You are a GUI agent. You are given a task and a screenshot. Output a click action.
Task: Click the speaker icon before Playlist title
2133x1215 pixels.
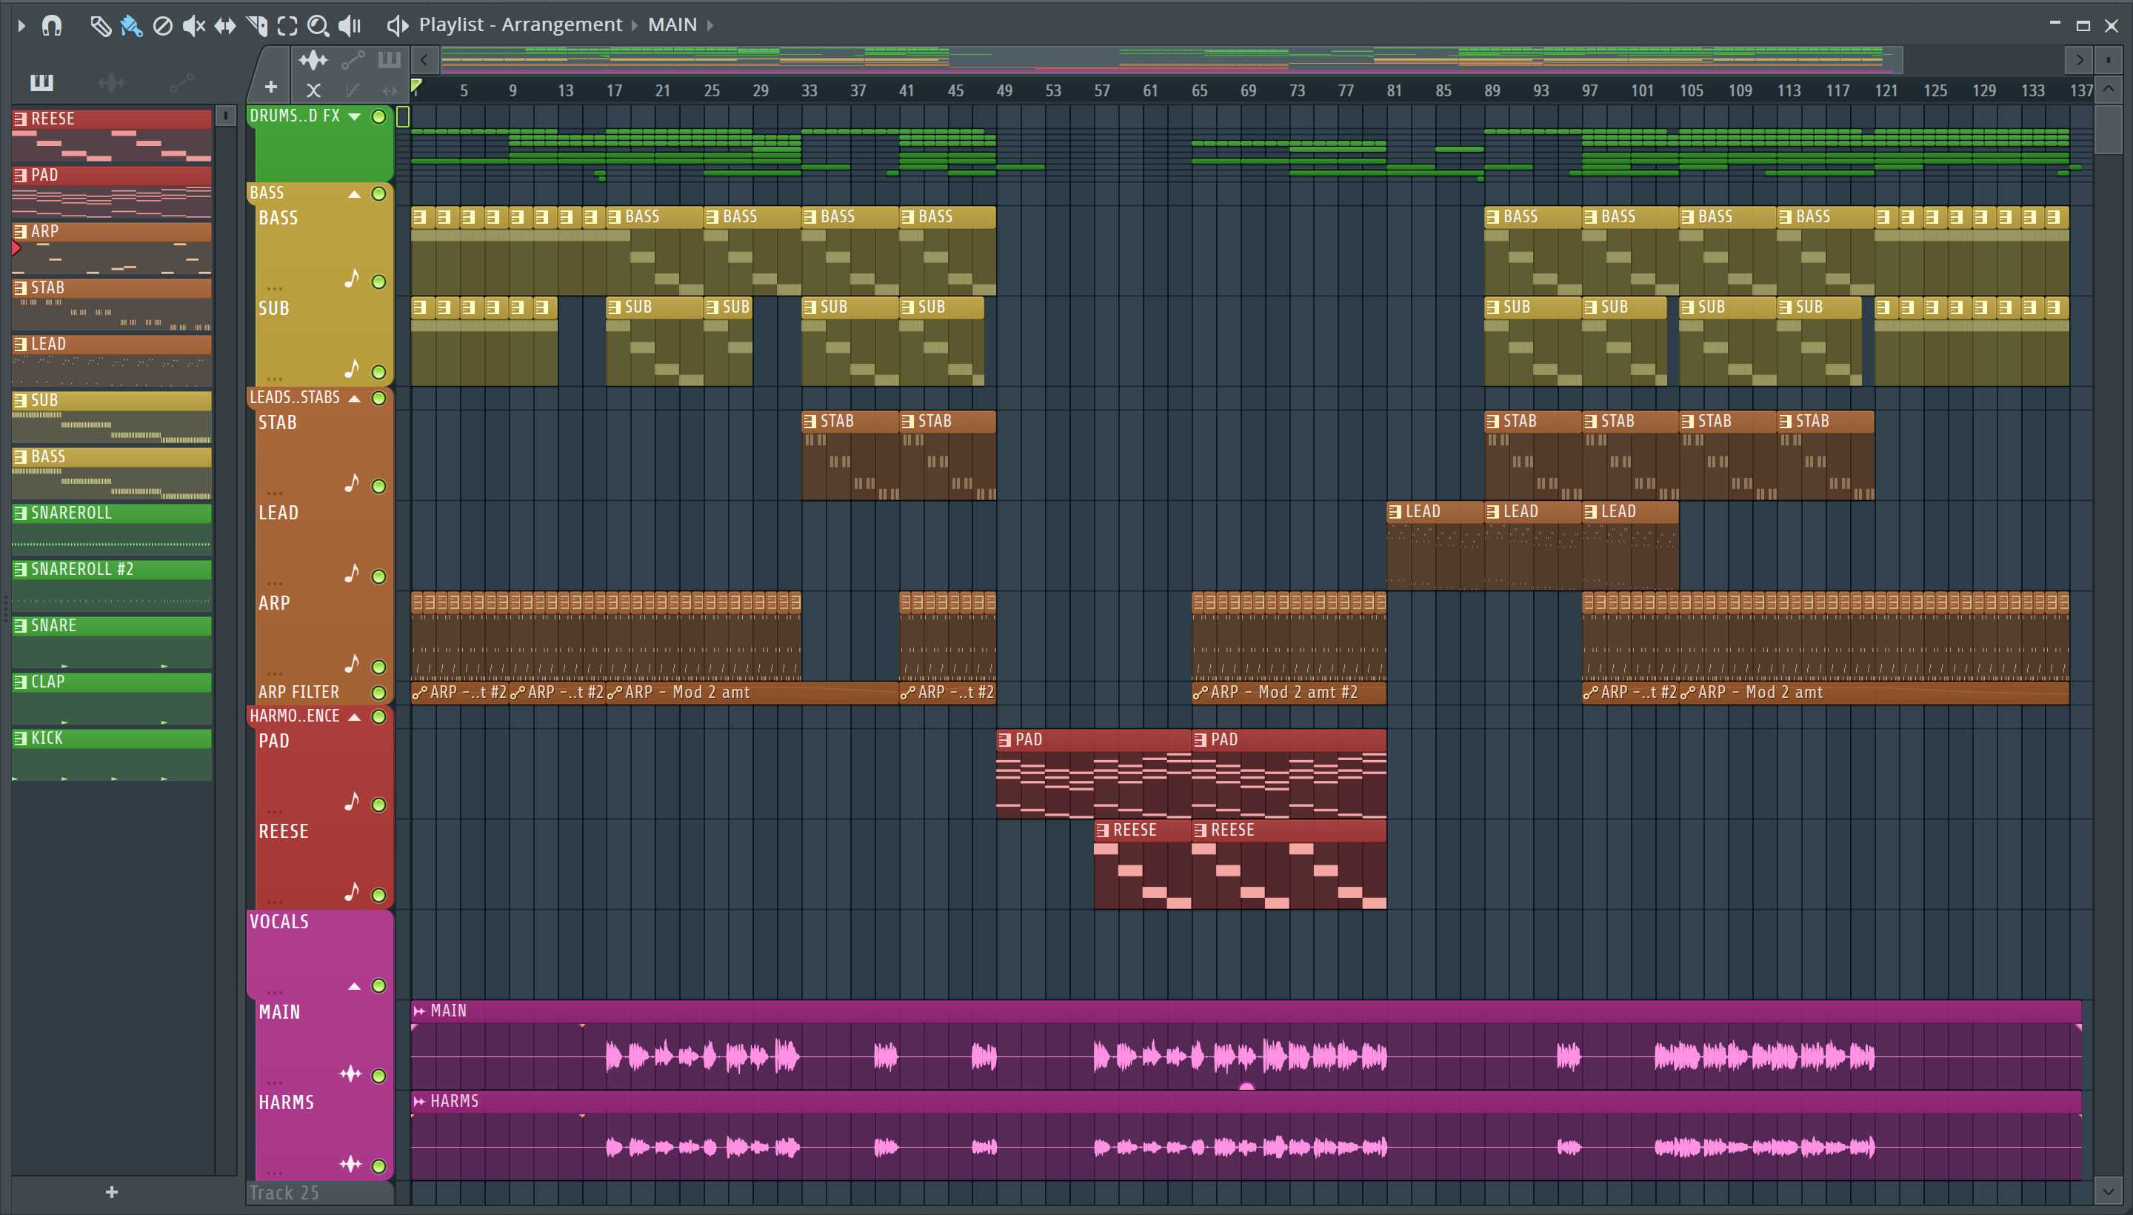click(397, 26)
